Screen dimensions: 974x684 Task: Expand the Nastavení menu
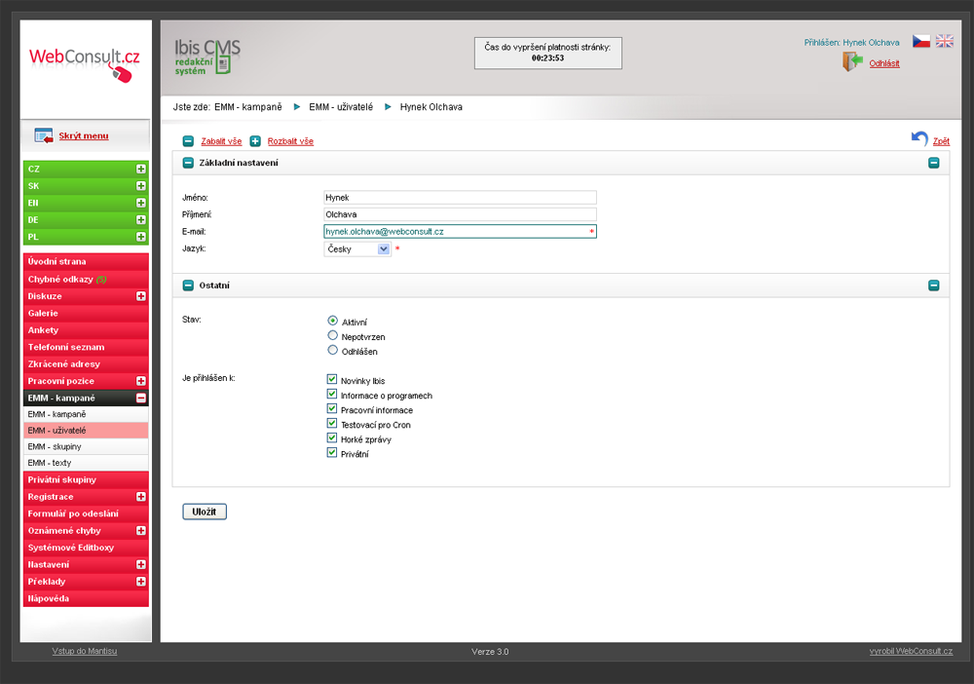(x=141, y=565)
